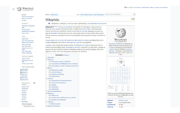Open the Wikipédia globe logo in the header
The height and width of the screenshot is (113, 180).
pyautogui.click(x=19, y=9)
